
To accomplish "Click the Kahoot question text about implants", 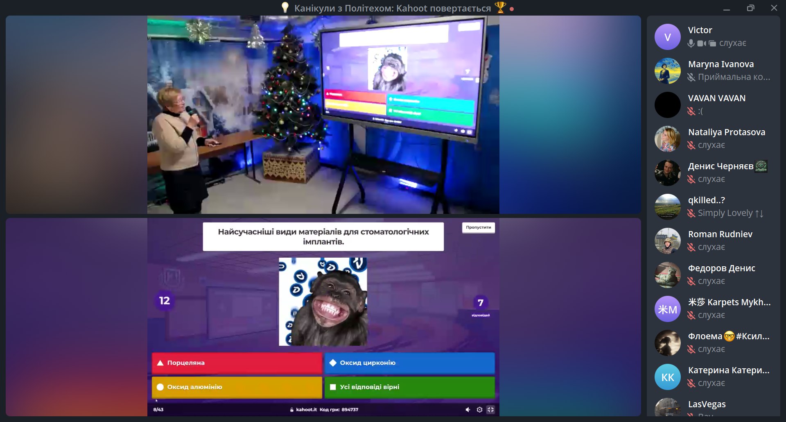I will tap(323, 237).
